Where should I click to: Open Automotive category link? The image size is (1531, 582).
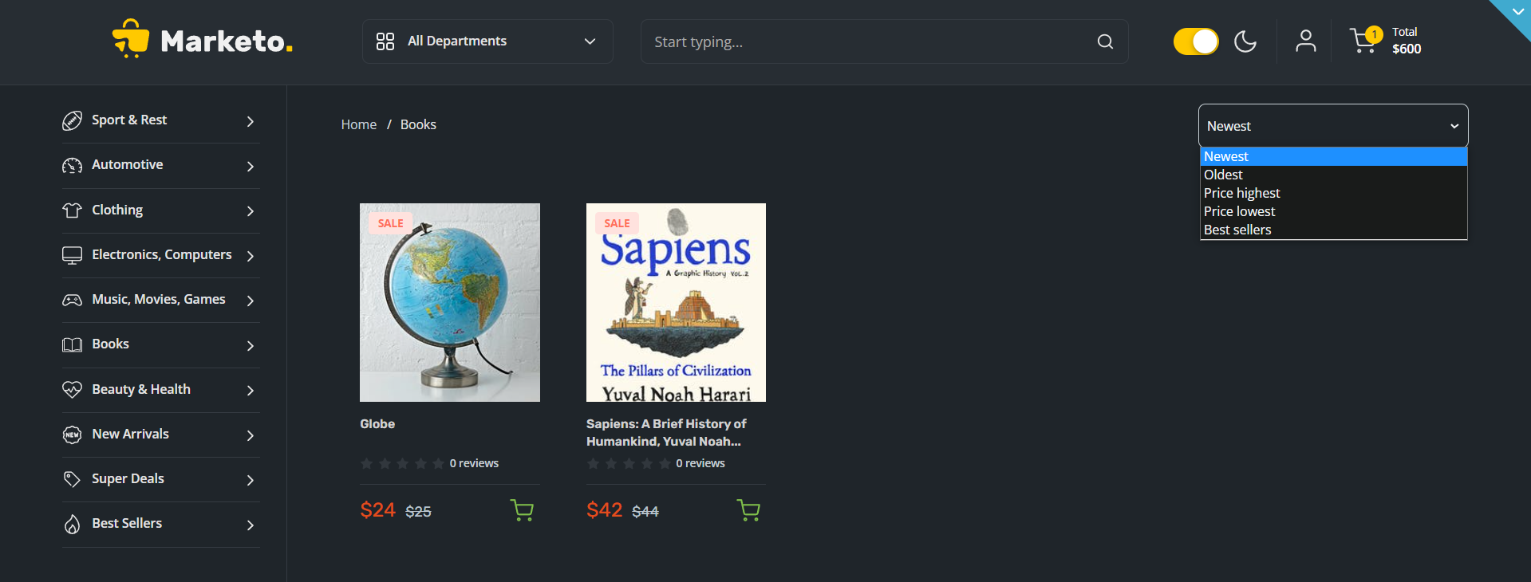[128, 164]
